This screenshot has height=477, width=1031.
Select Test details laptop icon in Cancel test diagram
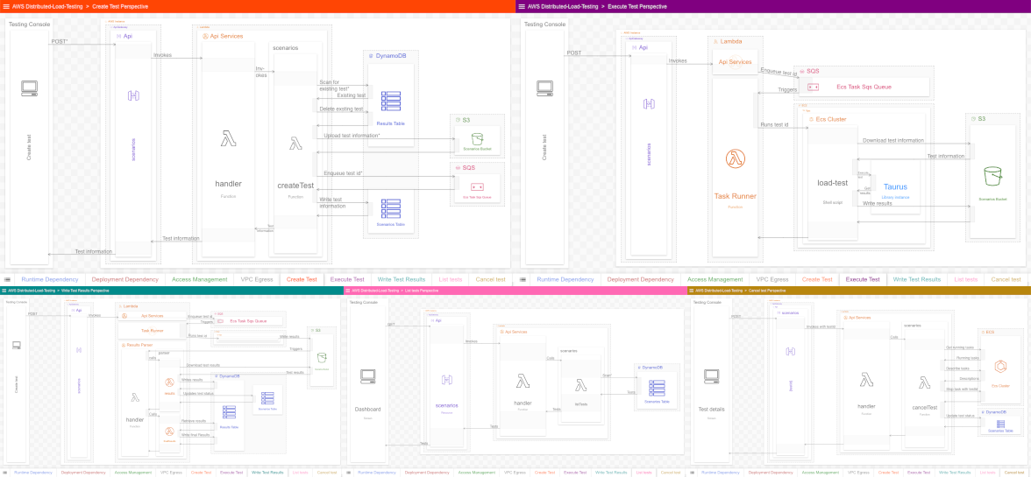[712, 376]
